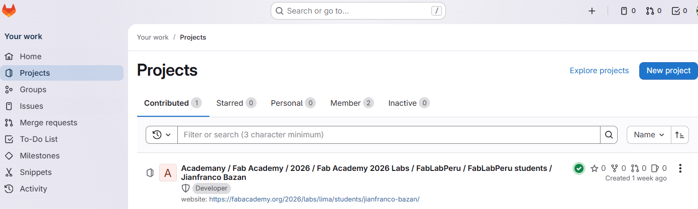Open recent searches history dropdown
698x209 pixels.
pos(162,135)
